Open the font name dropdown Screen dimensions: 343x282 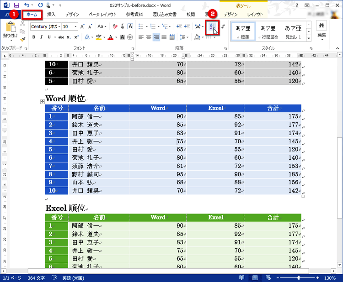[x=59, y=26]
